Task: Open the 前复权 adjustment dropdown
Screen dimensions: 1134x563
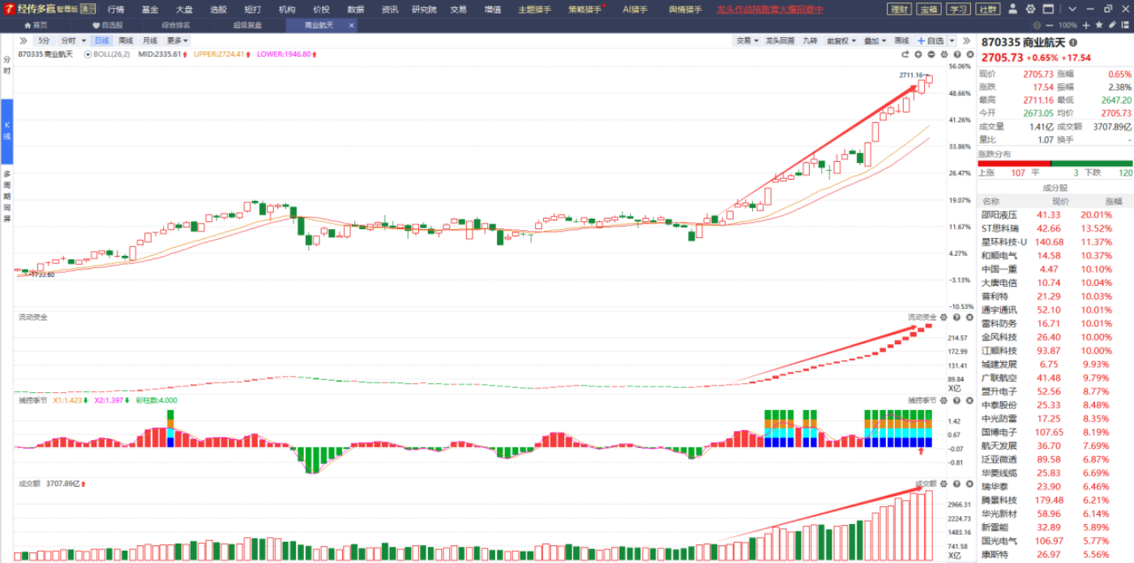Action: coord(841,41)
